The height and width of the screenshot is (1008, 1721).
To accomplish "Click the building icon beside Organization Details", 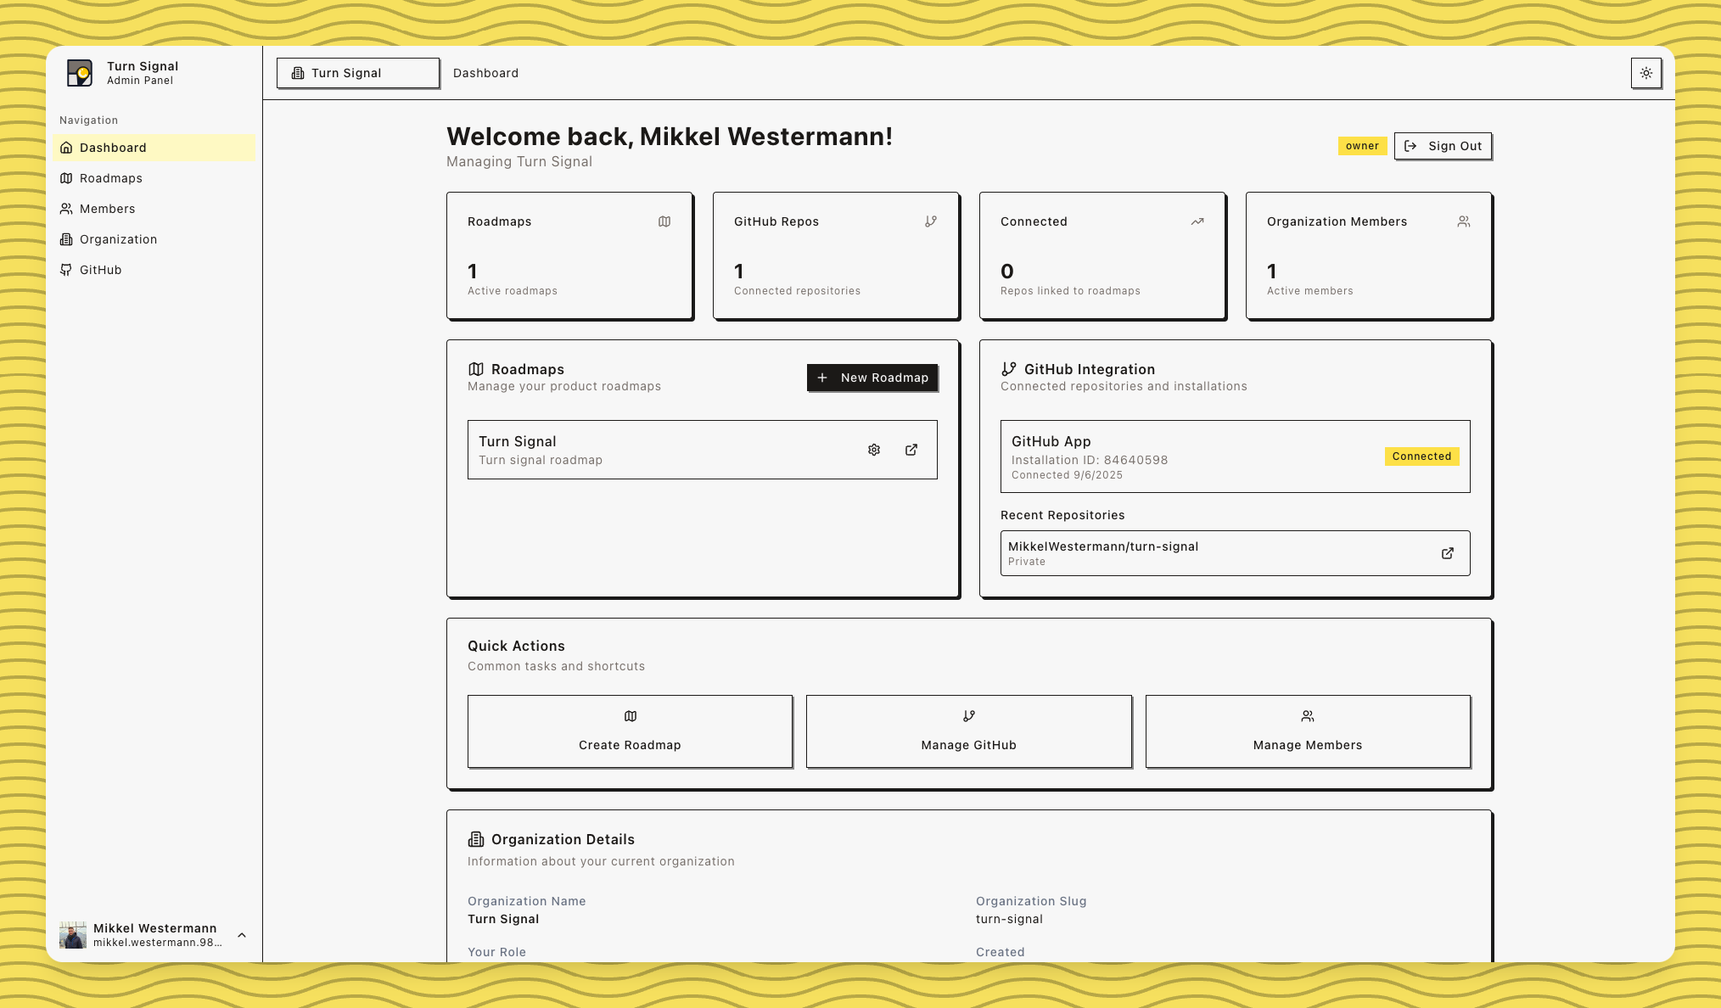I will (x=476, y=839).
